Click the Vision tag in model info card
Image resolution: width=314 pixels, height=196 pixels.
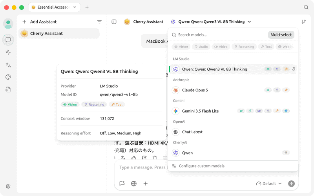coord(70,104)
